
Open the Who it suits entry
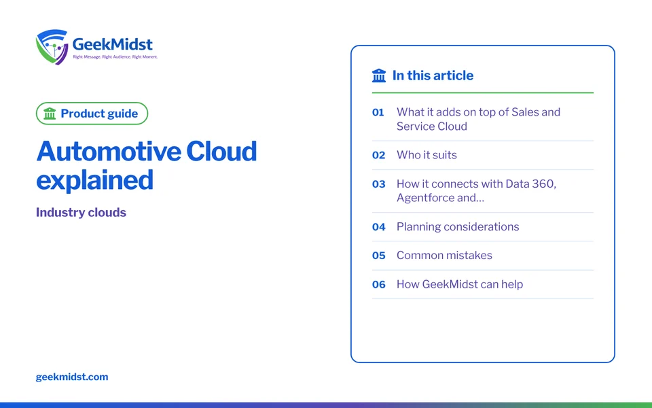[483, 155]
